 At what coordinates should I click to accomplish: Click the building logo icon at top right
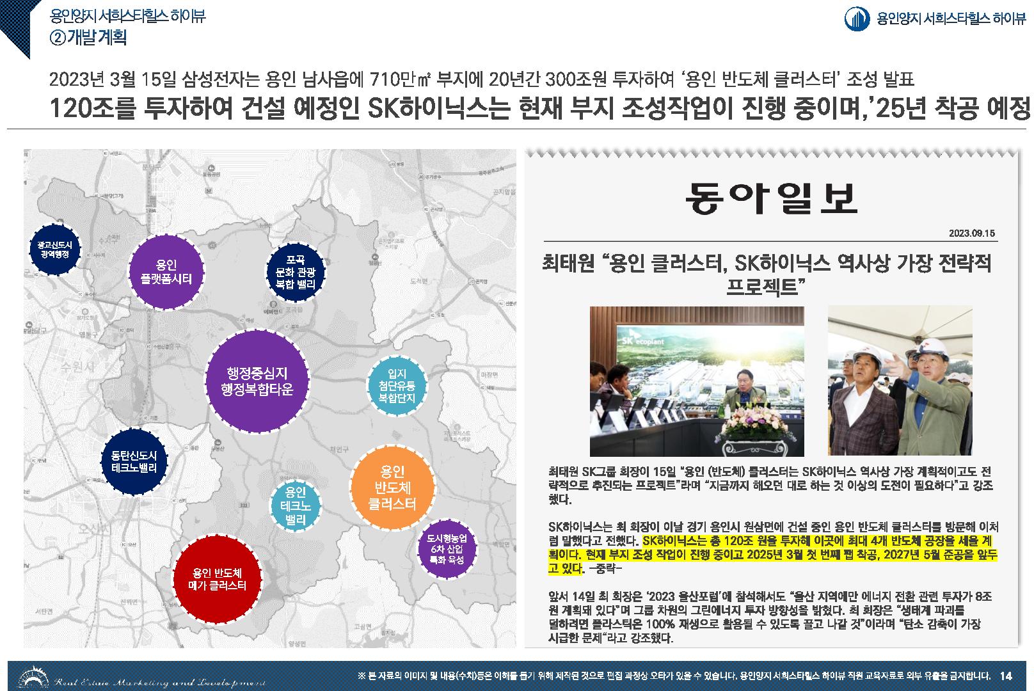click(x=857, y=19)
